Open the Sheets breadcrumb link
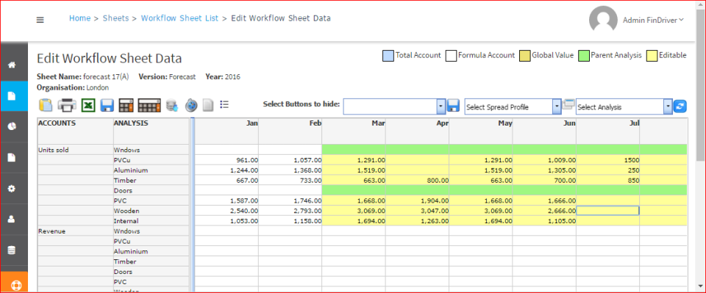Viewport: 706px width, 293px height. (115, 18)
